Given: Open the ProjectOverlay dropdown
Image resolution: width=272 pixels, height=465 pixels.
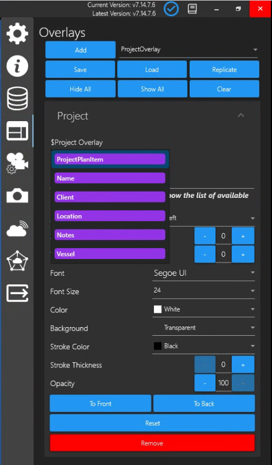Looking at the screenshot, I should point(189,50).
